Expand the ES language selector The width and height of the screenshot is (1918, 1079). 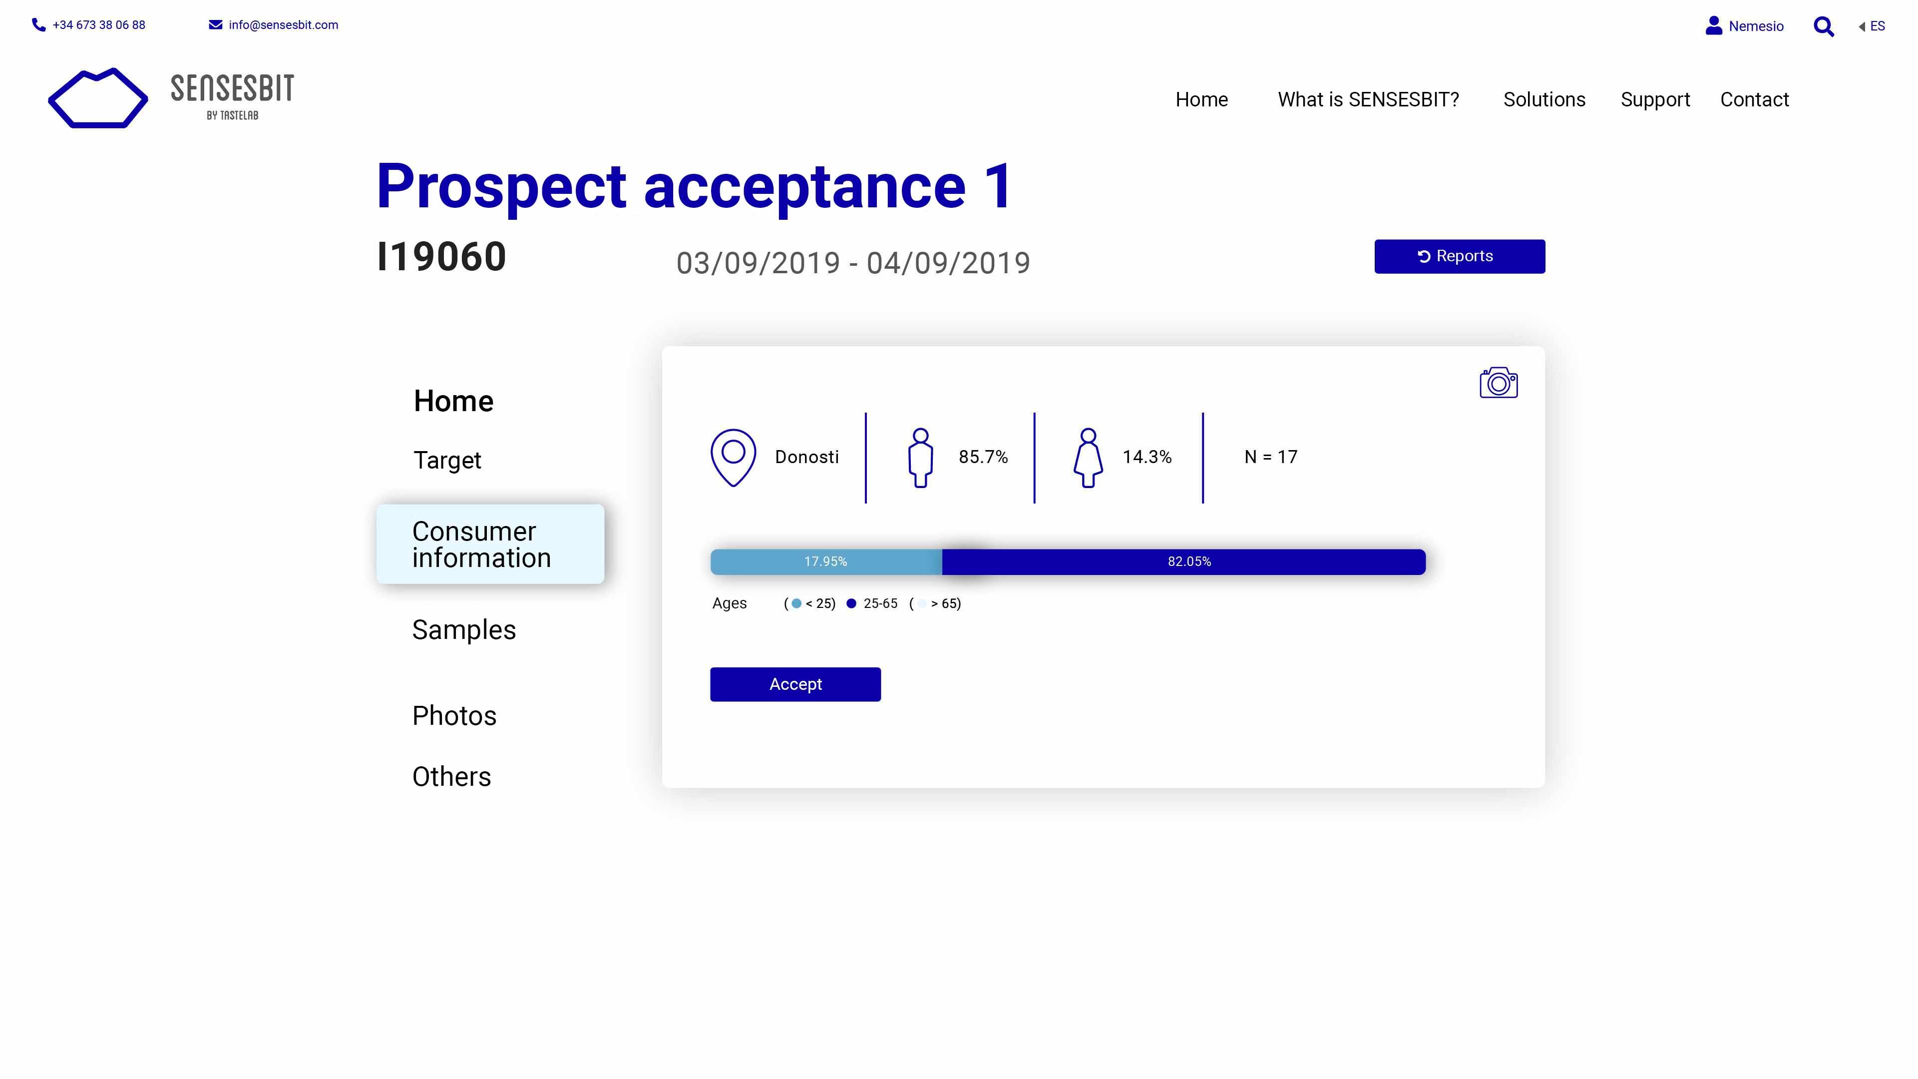pos(1872,27)
